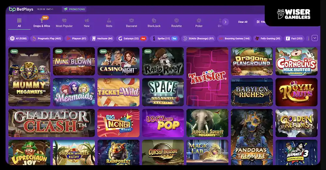The image size is (326, 170).
Task: Click the Pragmatic Play provider logo icon
Action: tap(34, 38)
